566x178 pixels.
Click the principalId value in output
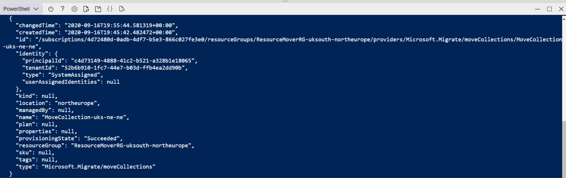(131, 61)
